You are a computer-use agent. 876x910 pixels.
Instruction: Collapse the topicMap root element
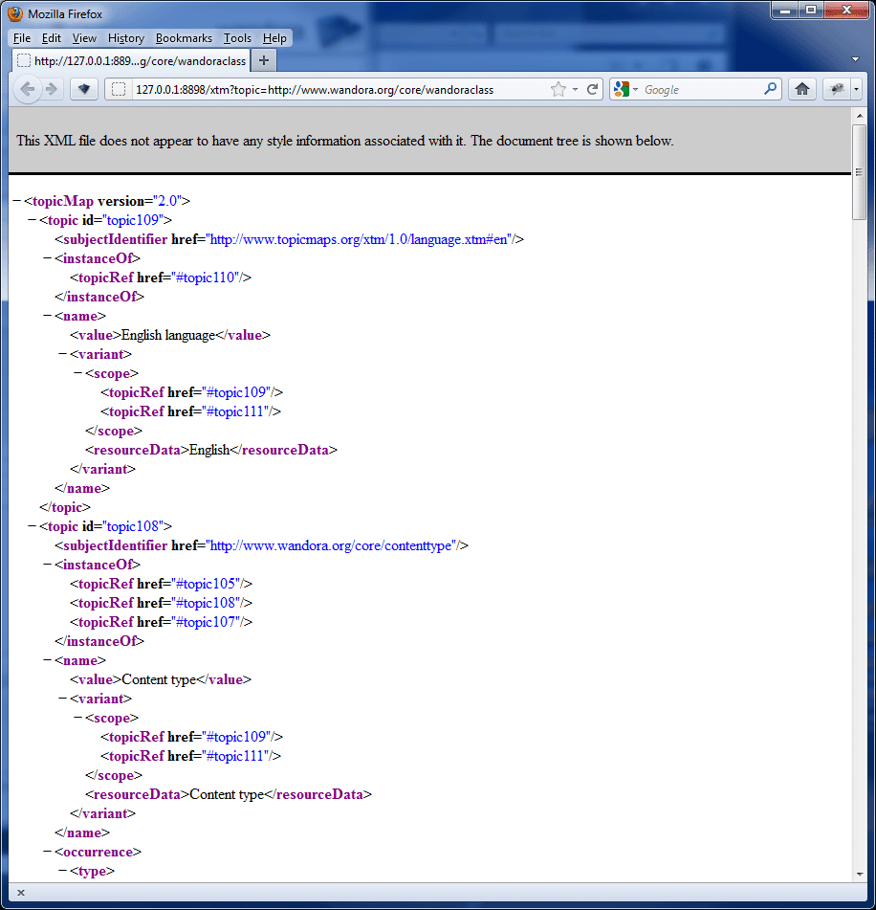point(17,201)
